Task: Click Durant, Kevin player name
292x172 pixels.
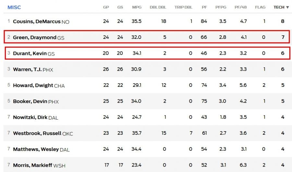Action: (x=30, y=53)
